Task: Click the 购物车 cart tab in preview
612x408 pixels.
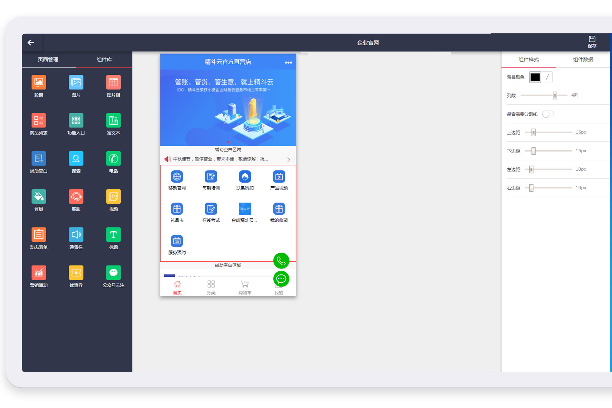Action: tap(245, 287)
